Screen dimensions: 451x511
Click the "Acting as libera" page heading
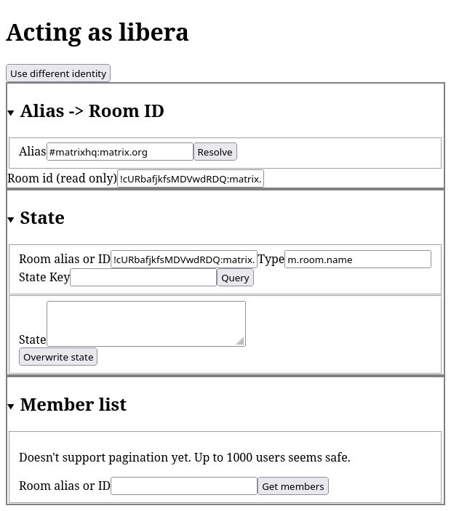click(x=97, y=32)
